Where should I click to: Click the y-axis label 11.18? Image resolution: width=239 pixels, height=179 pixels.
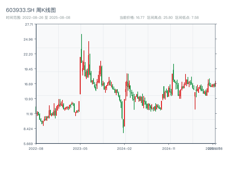pyautogui.click(x=29, y=114)
